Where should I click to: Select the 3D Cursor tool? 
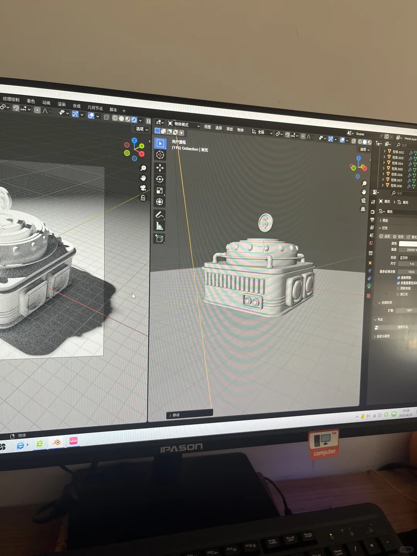tap(160, 155)
